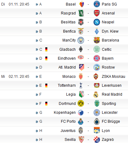Image resolution: width=128 pixels, height=143 pixels.
Task: Expand the Basel vs Paris SG match arrow
Action: (x=37, y=4)
